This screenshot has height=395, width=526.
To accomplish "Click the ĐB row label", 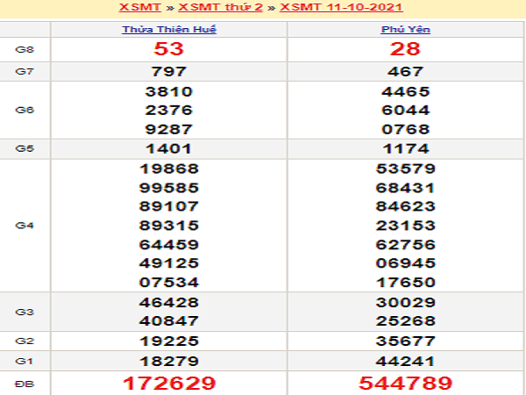I will pyautogui.click(x=25, y=384).
